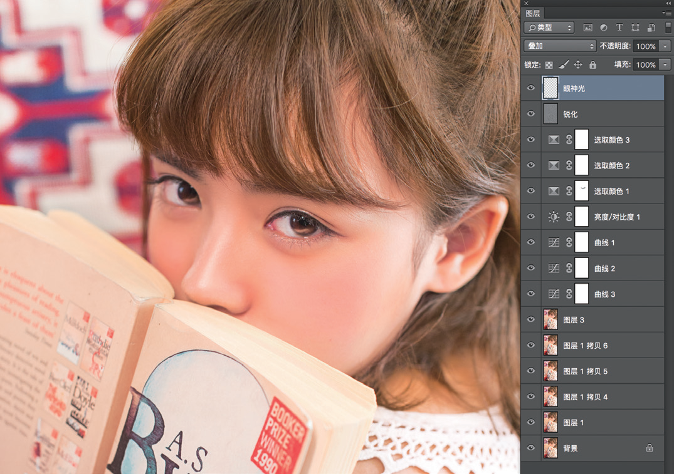This screenshot has height=474, width=674.
Task: Select the 选取颜色 3 adjustment icon
Action: pos(554,140)
